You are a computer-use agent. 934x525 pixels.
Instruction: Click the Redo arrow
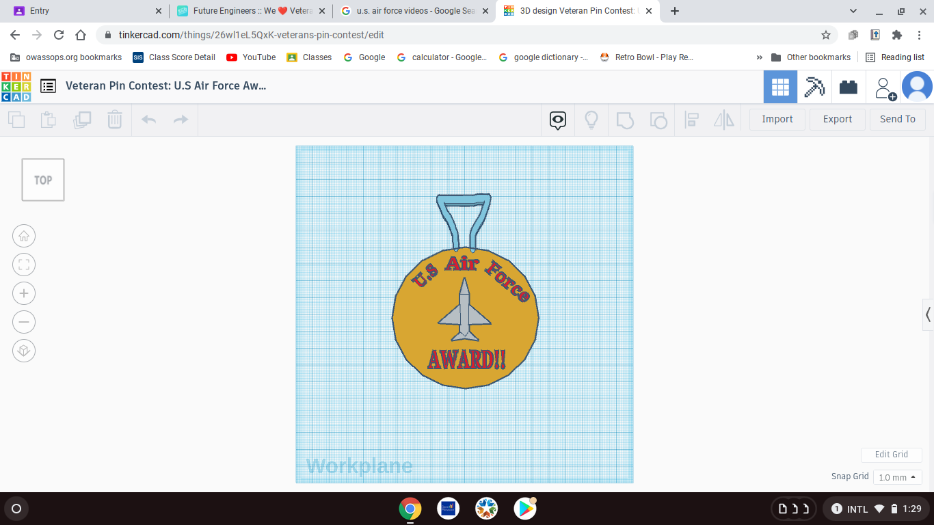(x=181, y=120)
